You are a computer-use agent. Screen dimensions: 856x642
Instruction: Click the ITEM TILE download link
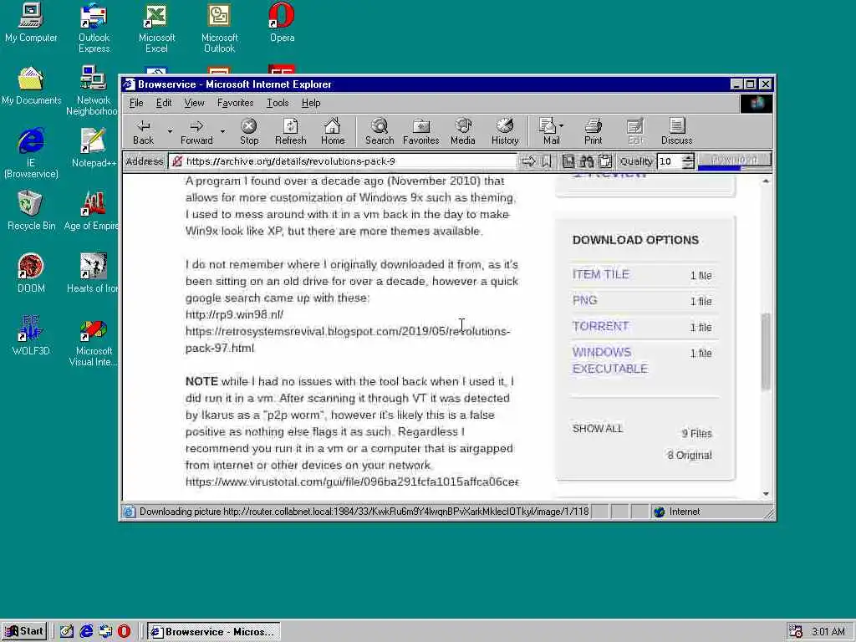coord(600,274)
